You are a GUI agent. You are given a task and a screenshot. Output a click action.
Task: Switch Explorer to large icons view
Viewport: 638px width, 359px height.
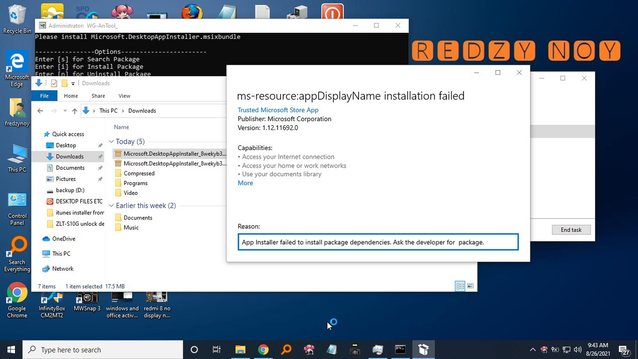pyautogui.click(x=470, y=286)
